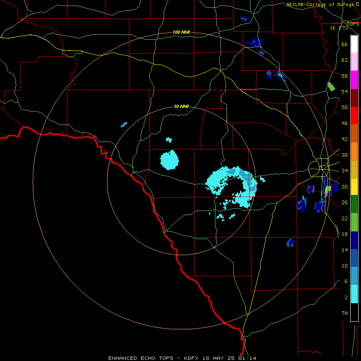Click the dark orange swatch between 42 and 46
The height and width of the screenshot is (361, 361).
(x=354, y=134)
